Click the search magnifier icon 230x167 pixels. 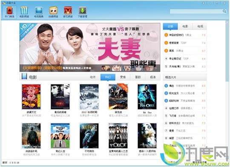[224, 12]
